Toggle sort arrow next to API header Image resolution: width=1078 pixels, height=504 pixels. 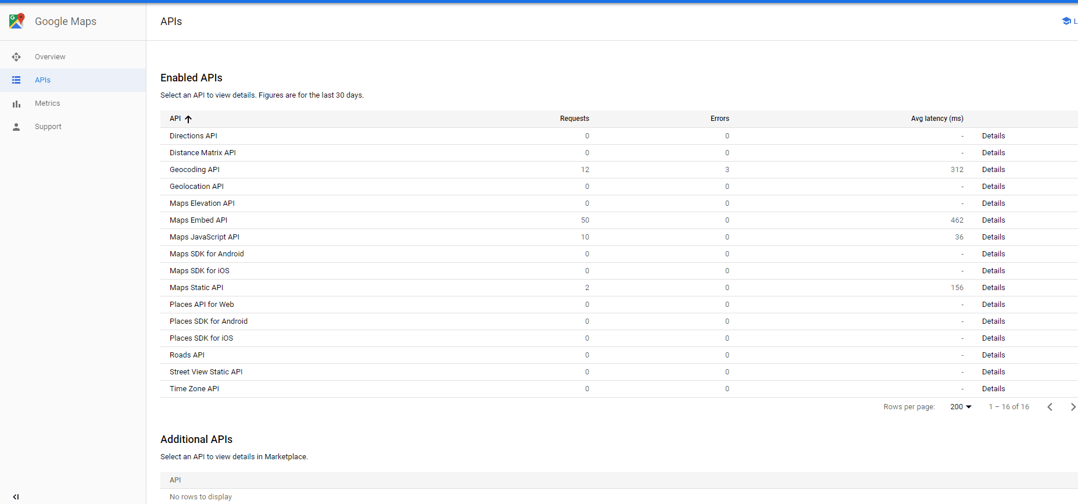(x=188, y=119)
